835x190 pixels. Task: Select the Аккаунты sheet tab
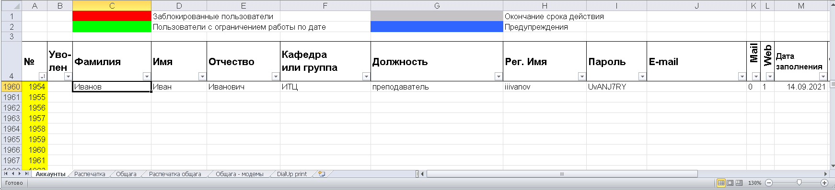pos(50,174)
